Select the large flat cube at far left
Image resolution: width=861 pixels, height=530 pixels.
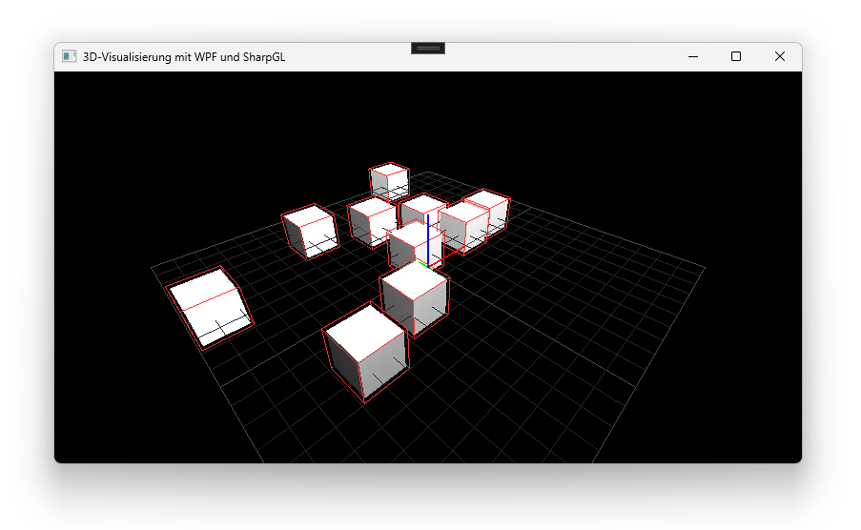tap(210, 308)
